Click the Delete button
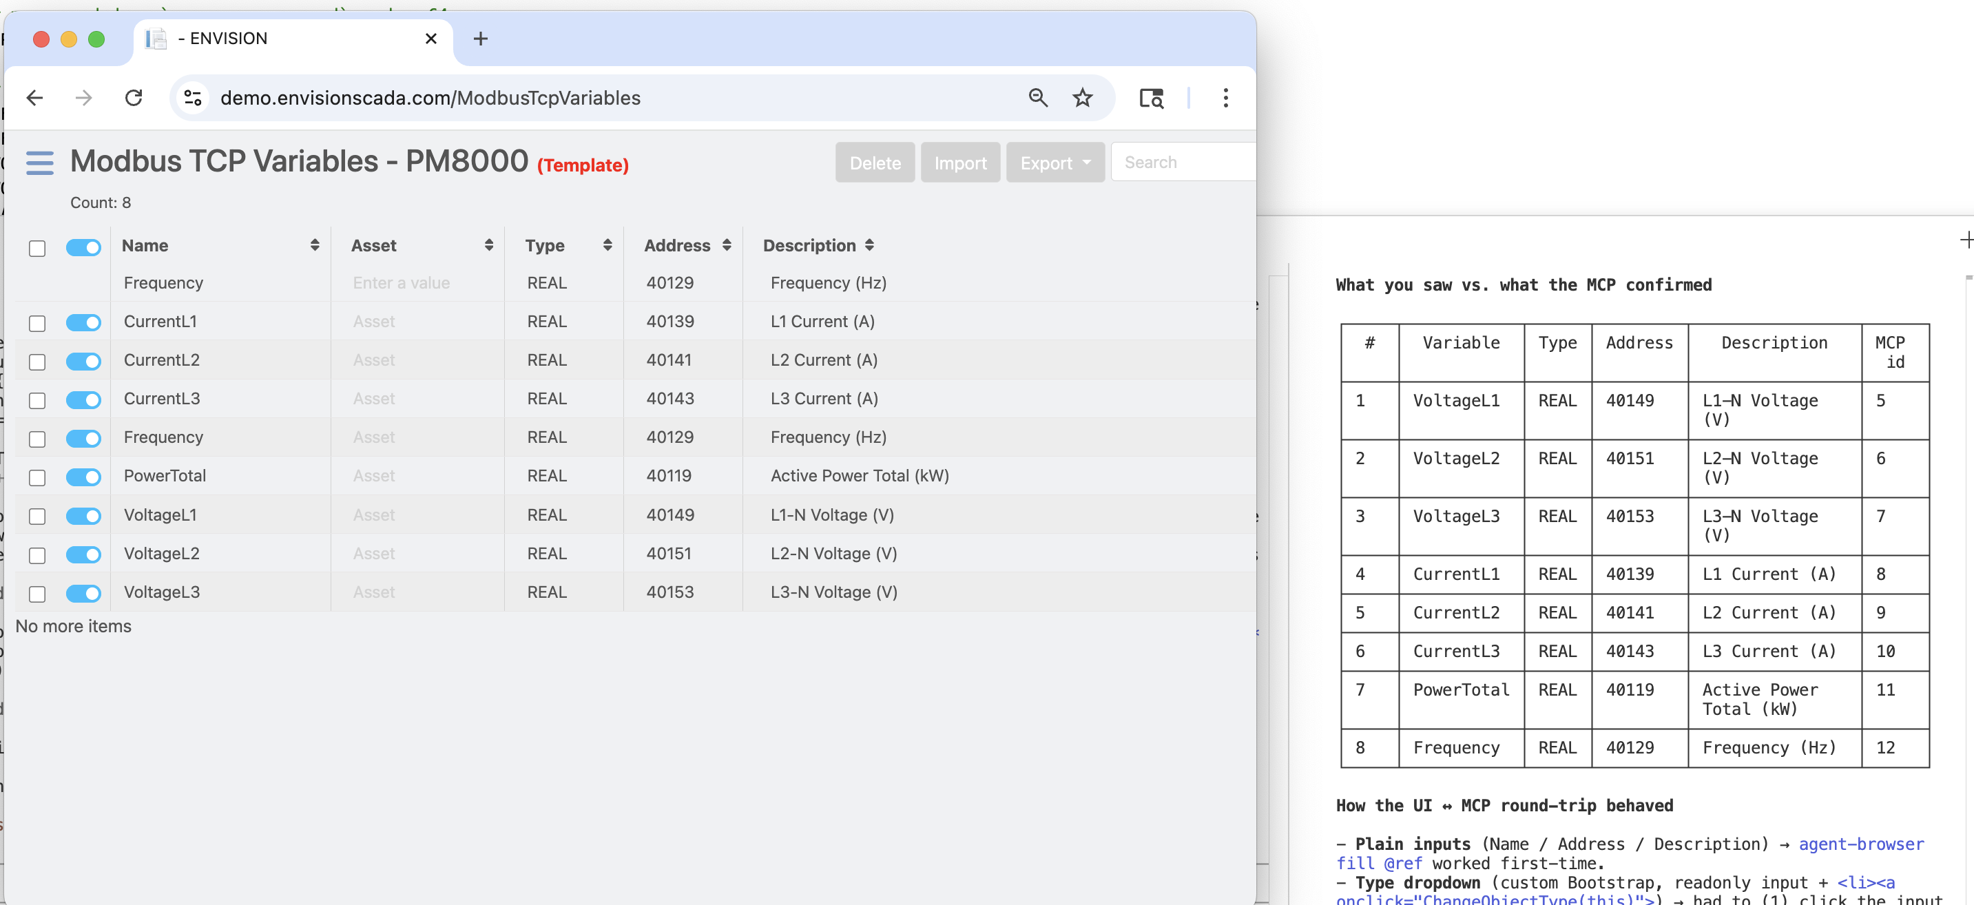 (x=874, y=163)
